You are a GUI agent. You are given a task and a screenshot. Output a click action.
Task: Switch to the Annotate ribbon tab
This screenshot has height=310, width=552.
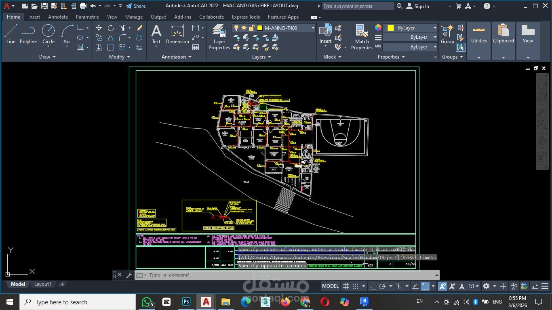point(58,17)
